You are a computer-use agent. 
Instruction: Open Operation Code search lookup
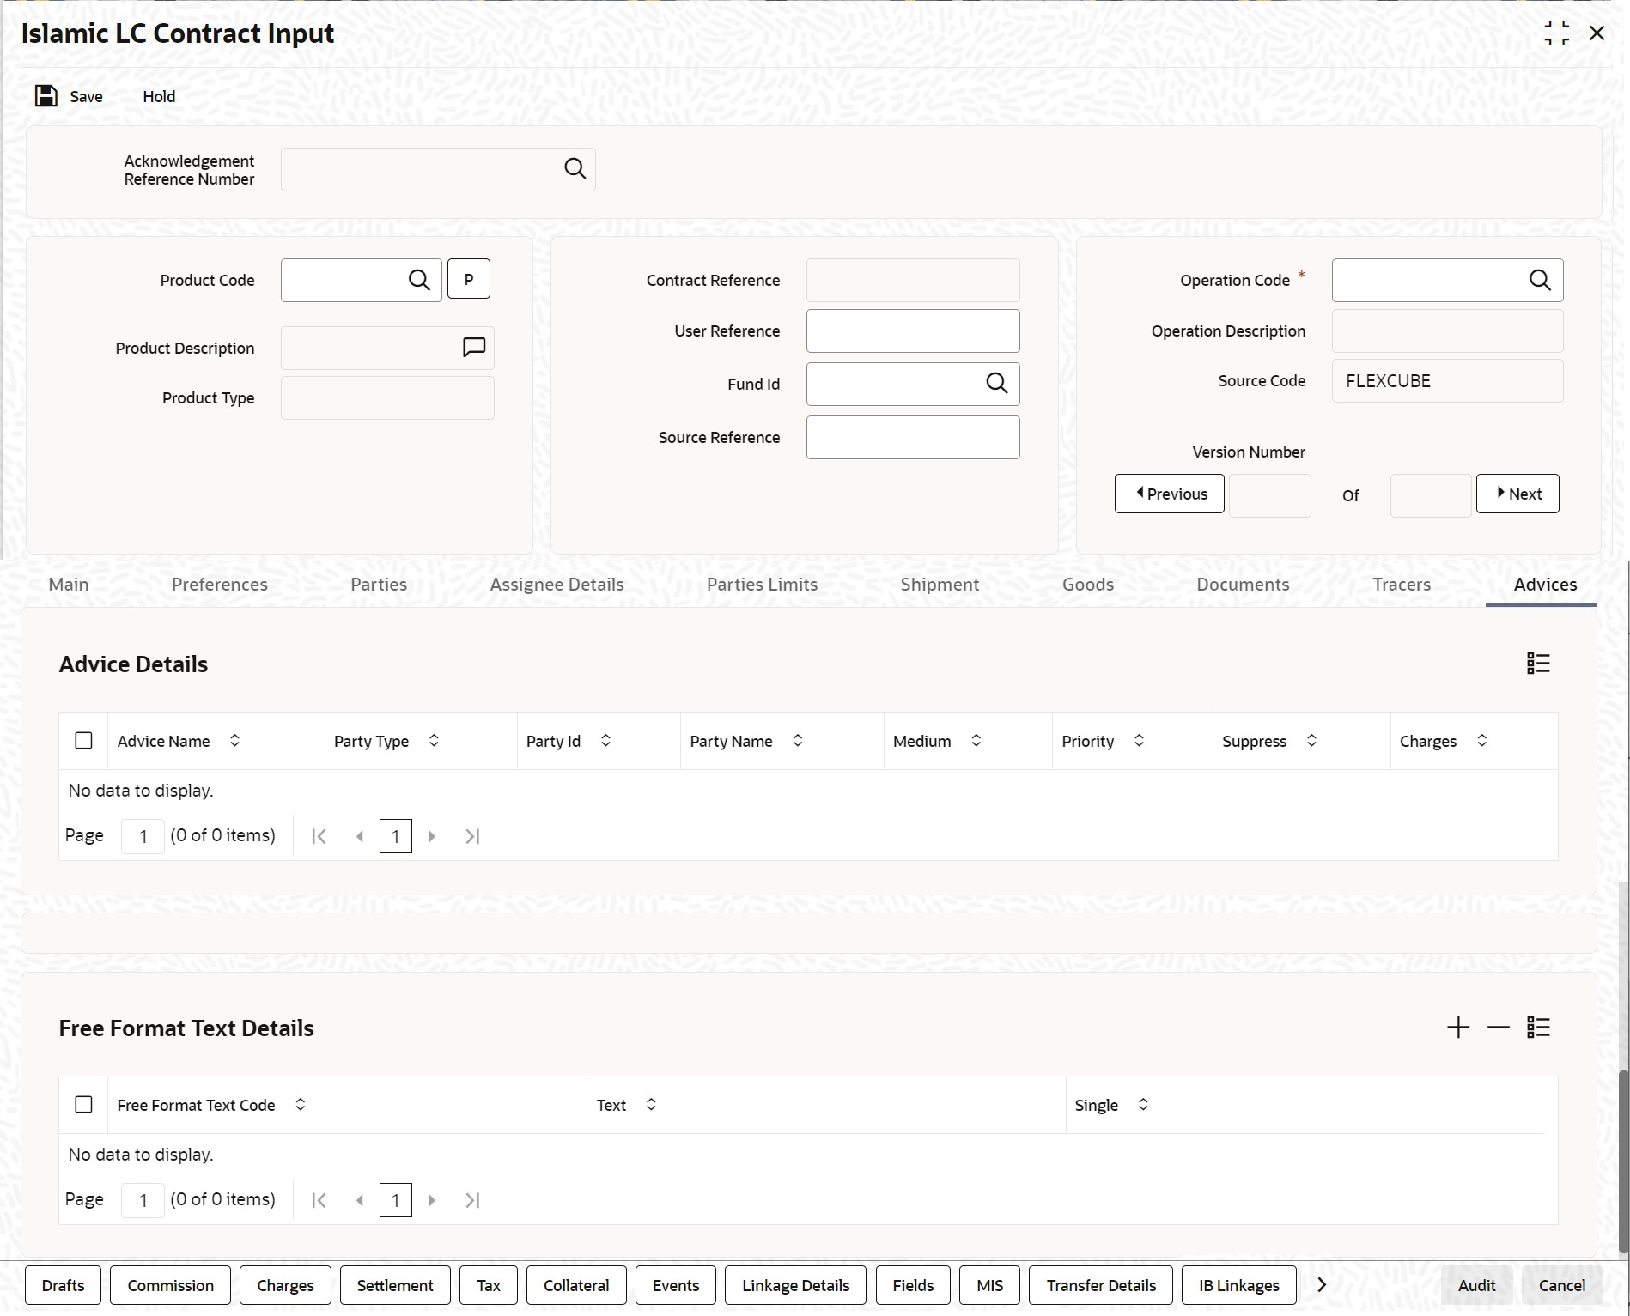point(1540,280)
